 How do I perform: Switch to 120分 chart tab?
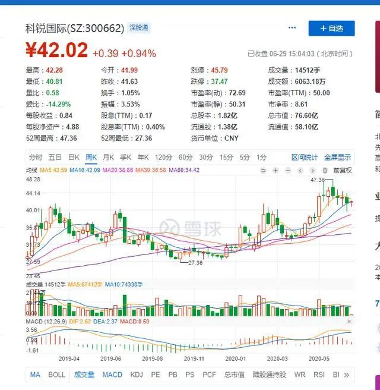[163, 158]
